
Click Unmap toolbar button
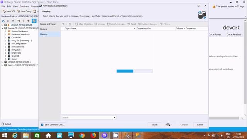coord(100,24)
